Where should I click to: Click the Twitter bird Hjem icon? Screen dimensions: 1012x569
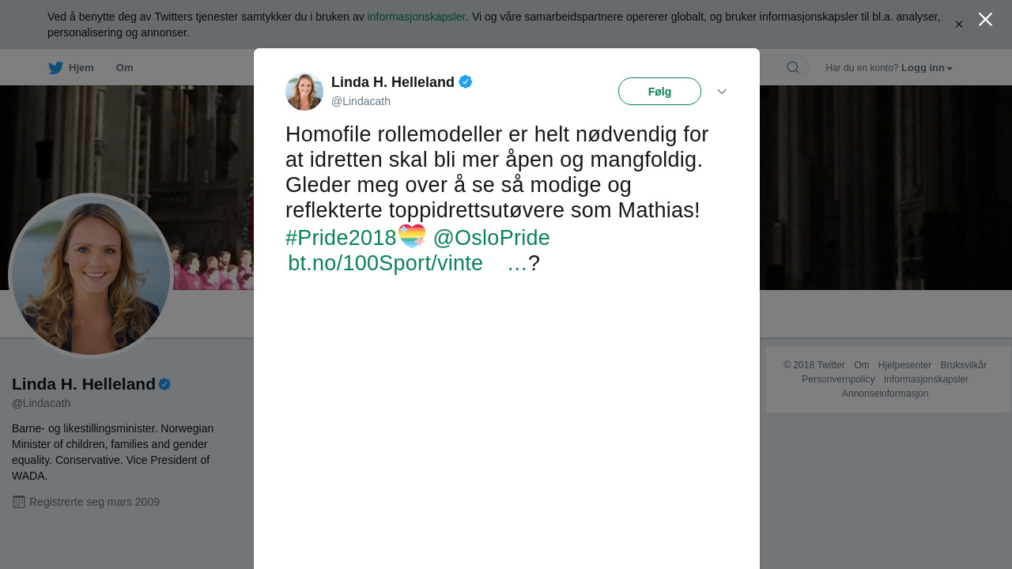pyautogui.click(x=55, y=68)
